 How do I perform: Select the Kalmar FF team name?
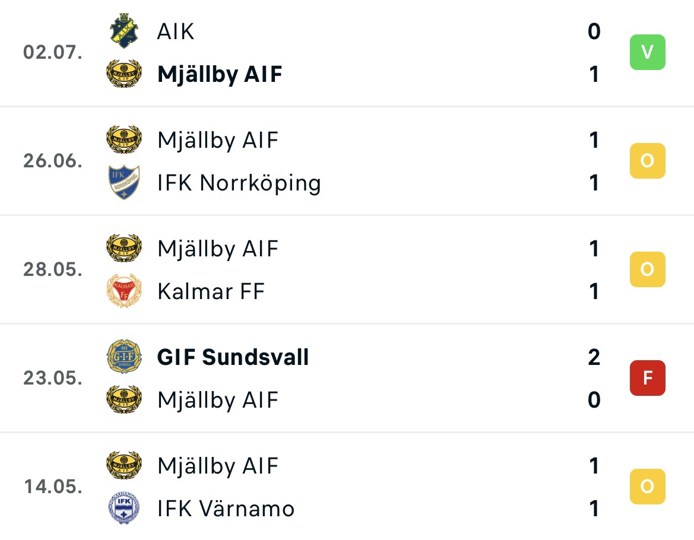(211, 291)
